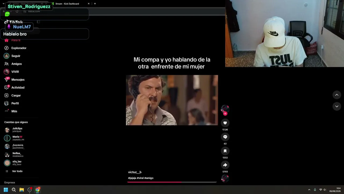Seek in the video progress bar
The image size is (344, 194).
click(x=172, y=182)
